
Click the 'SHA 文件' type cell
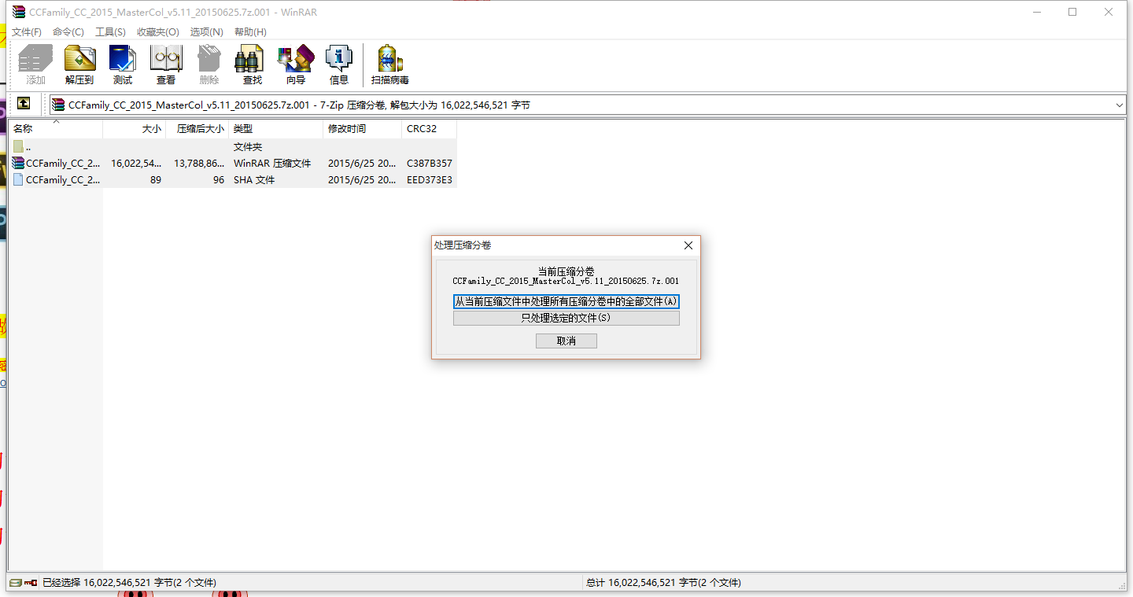[x=254, y=180]
